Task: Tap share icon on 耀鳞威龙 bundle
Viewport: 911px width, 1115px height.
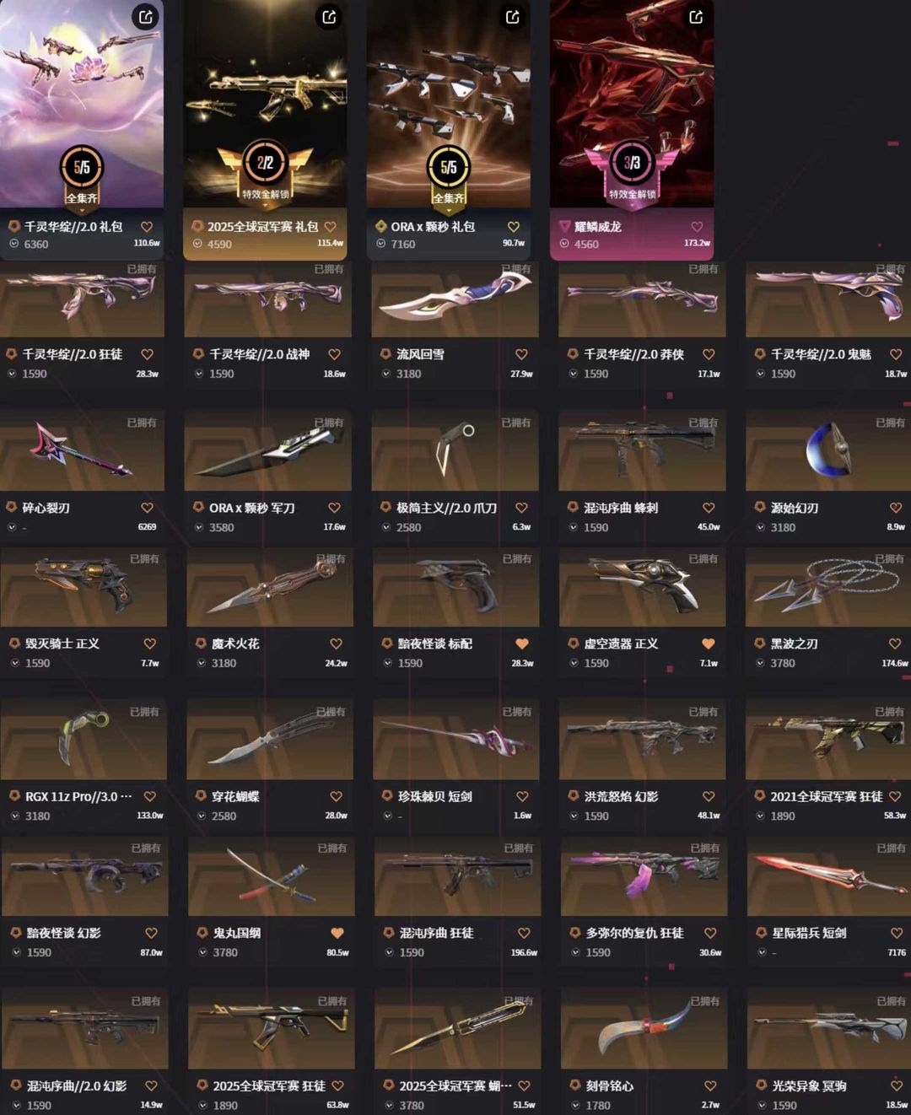Action: coord(696,17)
